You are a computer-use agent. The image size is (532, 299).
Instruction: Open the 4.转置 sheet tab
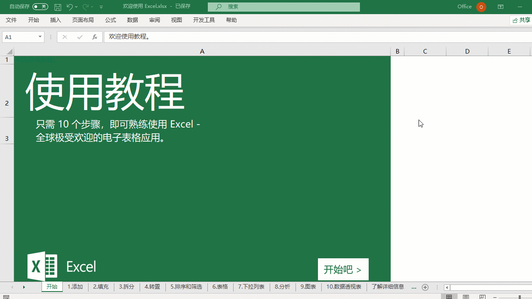(x=153, y=287)
